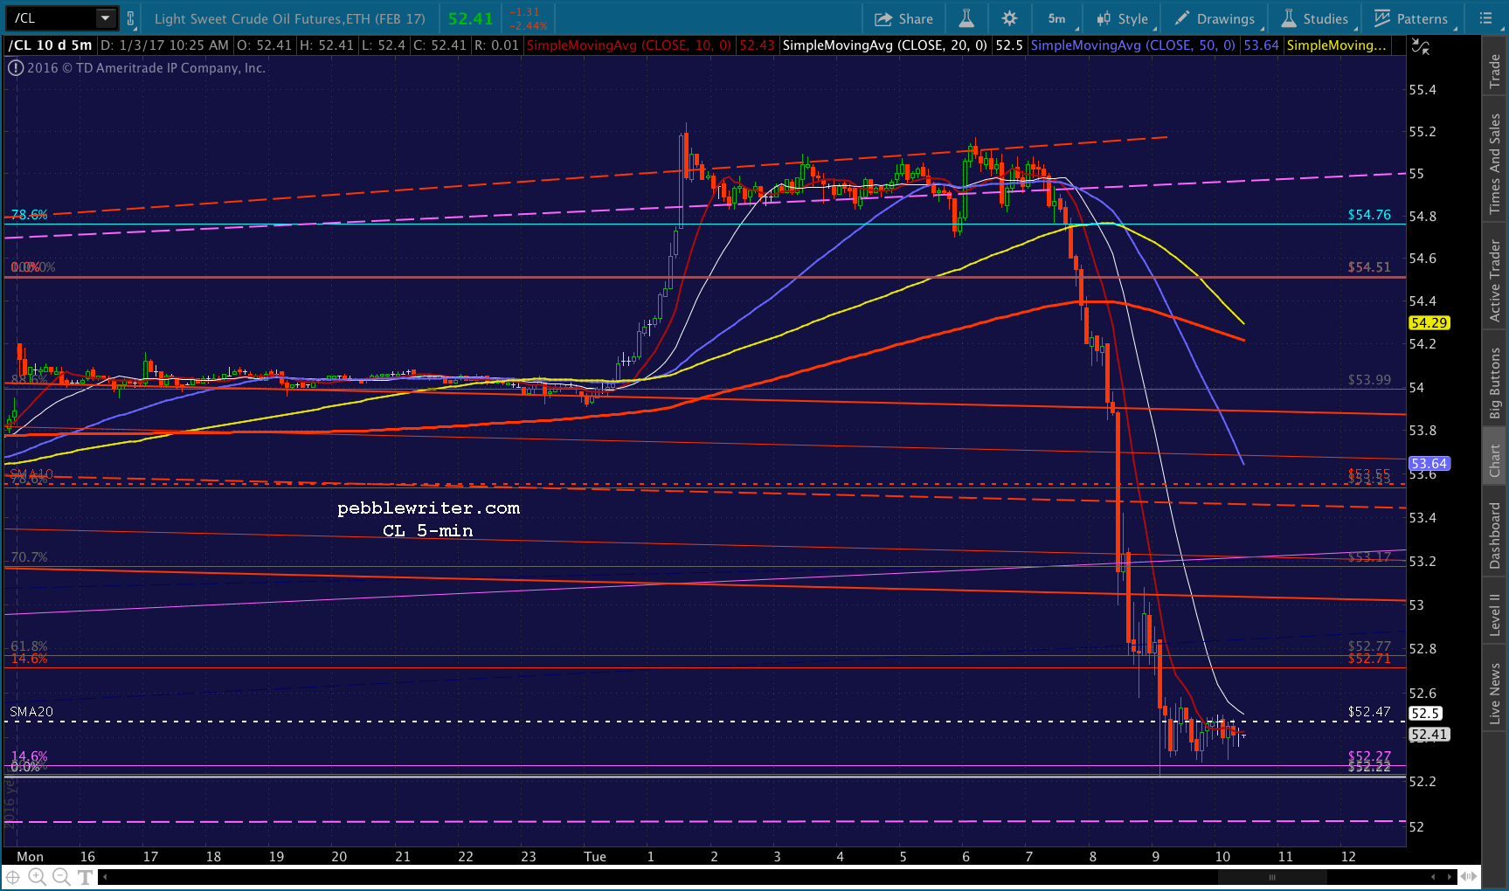The image size is (1509, 891).
Task: Click the $53.99 level label
Action: [x=1369, y=380]
